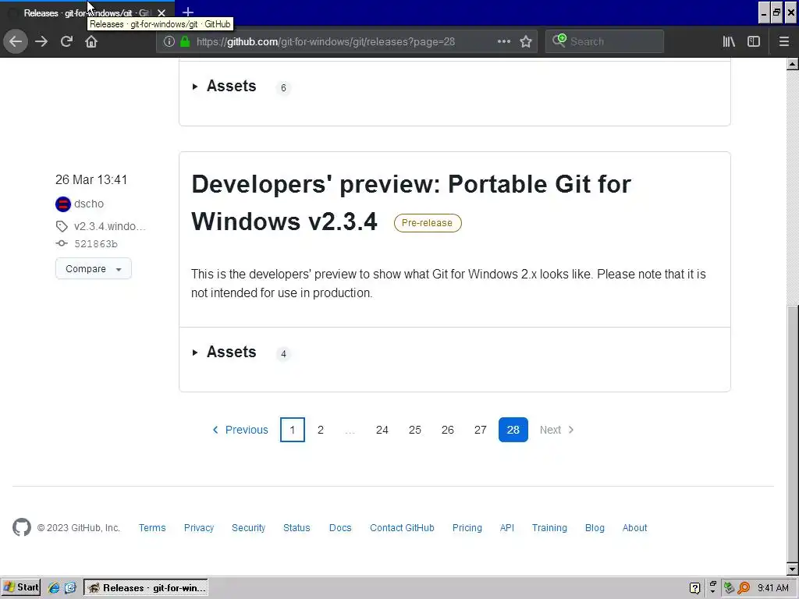The height and width of the screenshot is (599, 799).
Task: Click the tray device icon with down arrow
Action: tap(712, 588)
